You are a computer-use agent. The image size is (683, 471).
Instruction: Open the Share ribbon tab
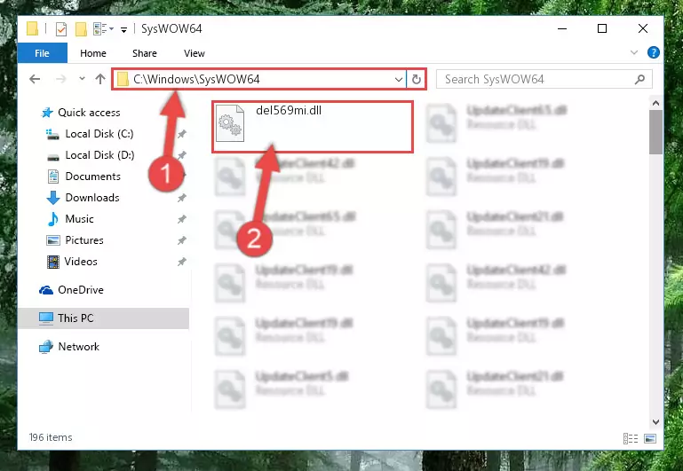tap(145, 53)
